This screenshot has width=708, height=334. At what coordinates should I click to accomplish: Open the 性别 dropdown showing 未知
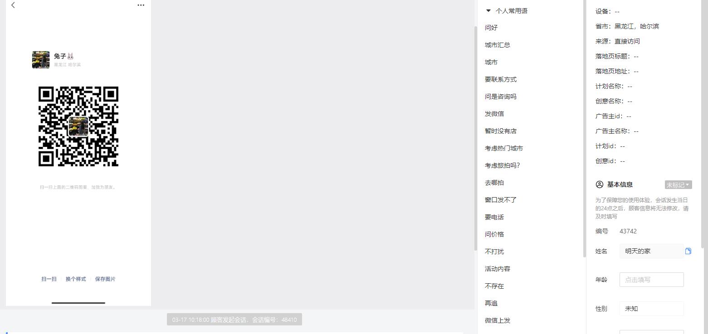click(651, 309)
